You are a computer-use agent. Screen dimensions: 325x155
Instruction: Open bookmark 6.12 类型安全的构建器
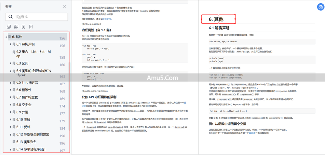(x=33, y=134)
